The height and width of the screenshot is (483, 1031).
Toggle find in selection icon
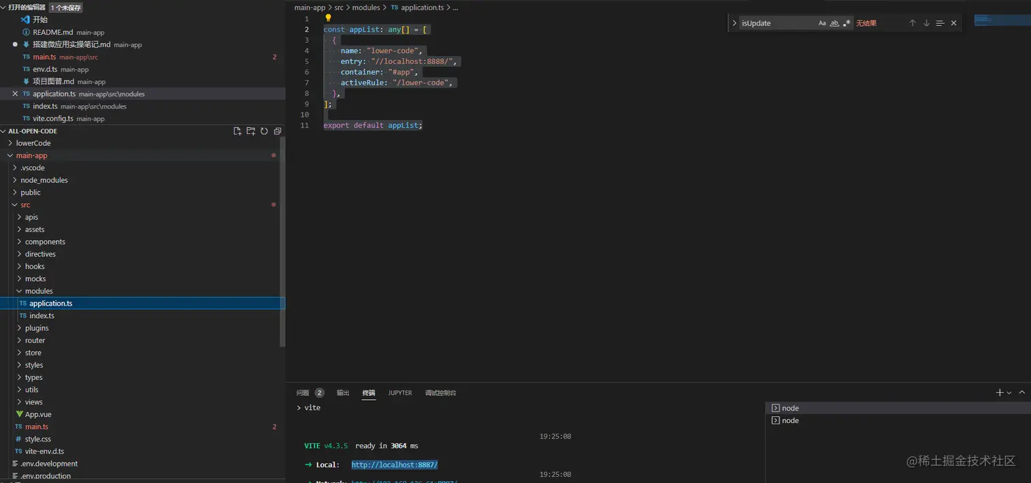point(940,23)
